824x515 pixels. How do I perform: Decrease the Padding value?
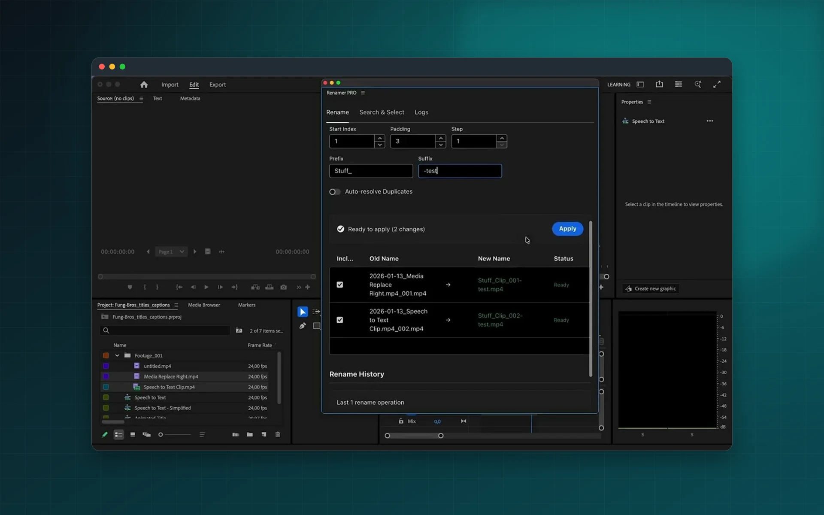(441, 145)
